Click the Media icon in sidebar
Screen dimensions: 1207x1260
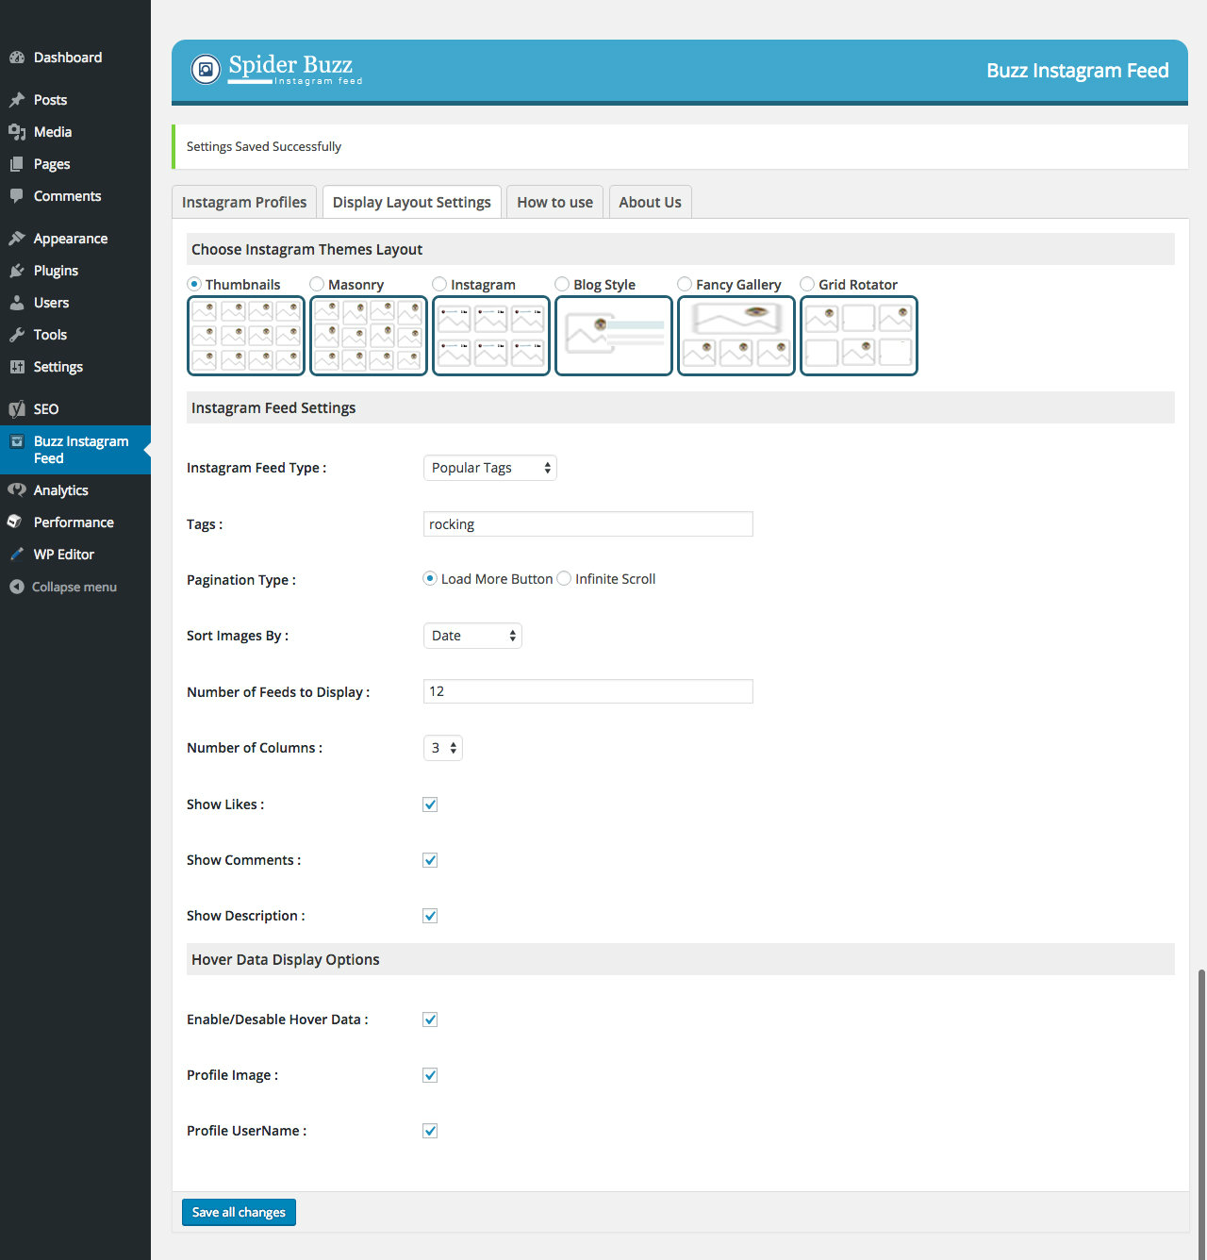pos(16,132)
